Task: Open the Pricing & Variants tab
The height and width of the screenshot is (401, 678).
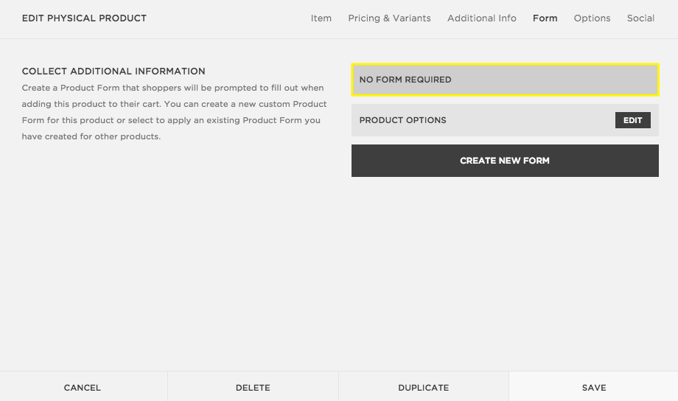Action: point(389,18)
